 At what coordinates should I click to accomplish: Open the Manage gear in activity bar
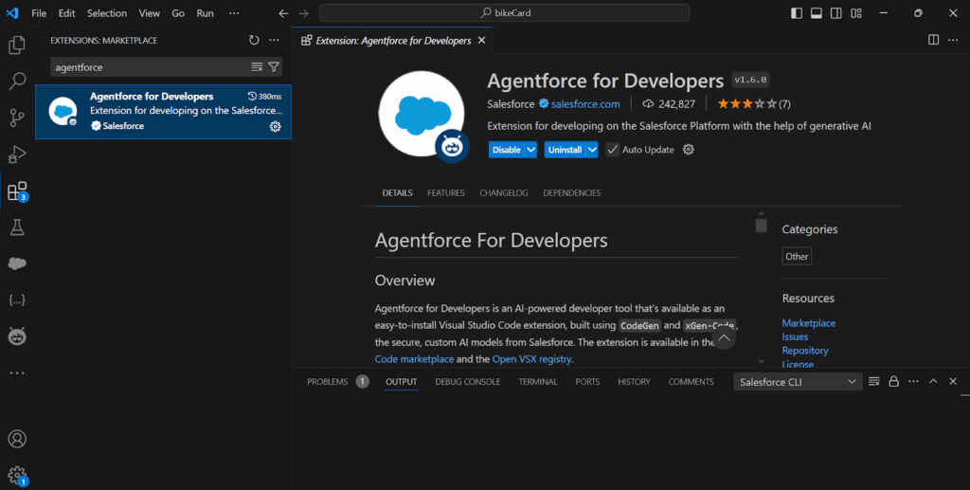(17, 476)
